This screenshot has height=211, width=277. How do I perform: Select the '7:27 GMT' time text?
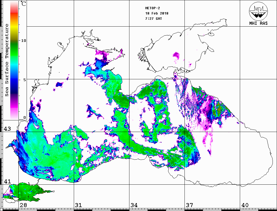[154, 18]
